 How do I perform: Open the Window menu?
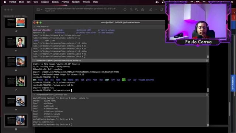point(86,2)
